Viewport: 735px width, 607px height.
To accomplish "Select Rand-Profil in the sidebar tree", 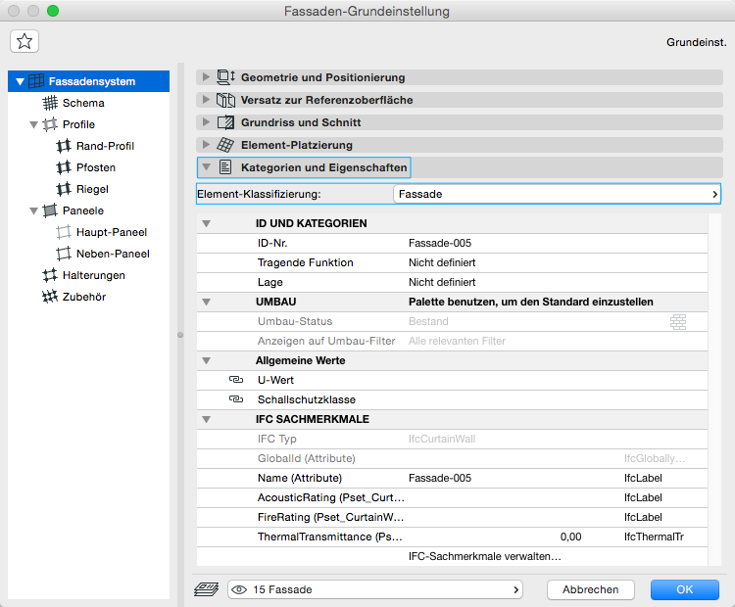I will pyautogui.click(x=105, y=146).
